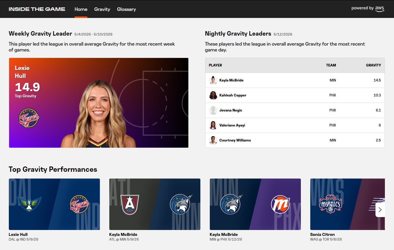The height and width of the screenshot is (250, 394).
Task: Click gravity value 2.5 in table
Action: (378, 140)
